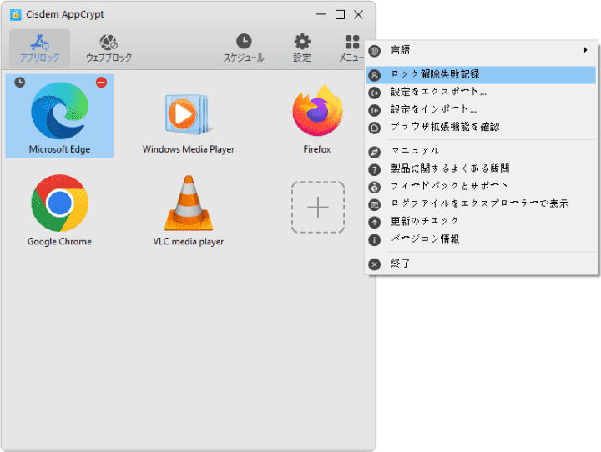This screenshot has width=601, height=452.
Task: Click the メニュー grid icon
Action: 352,48
